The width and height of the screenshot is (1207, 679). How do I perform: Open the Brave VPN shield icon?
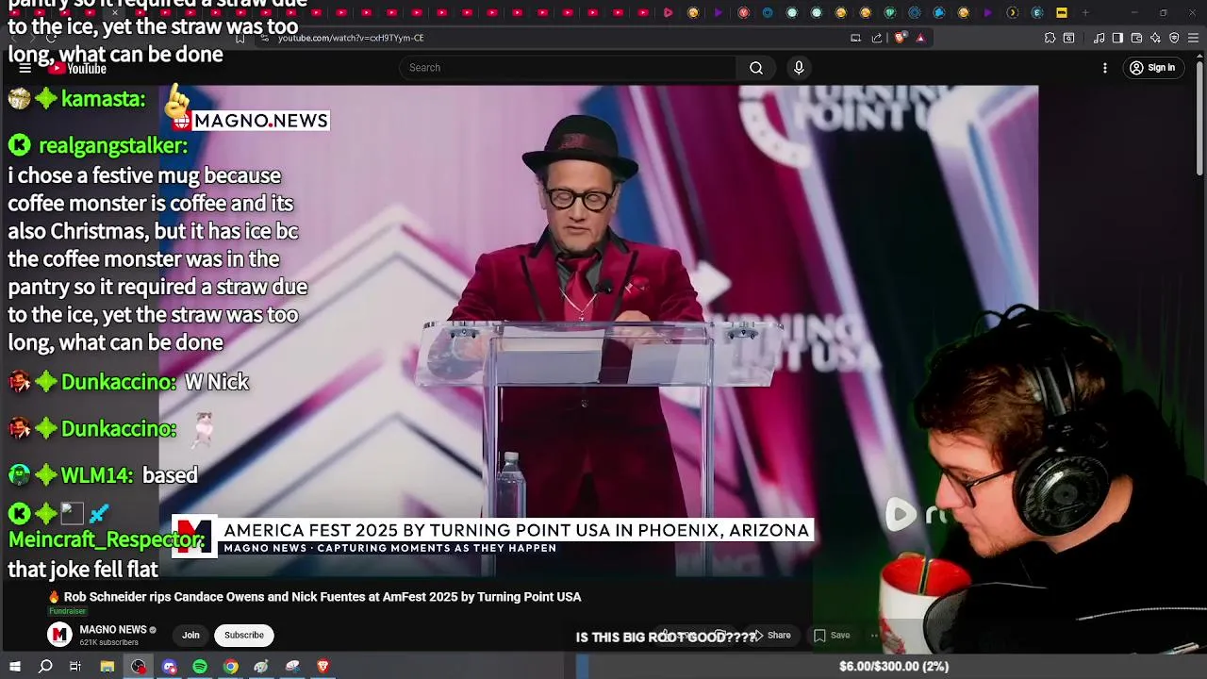click(x=1174, y=38)
